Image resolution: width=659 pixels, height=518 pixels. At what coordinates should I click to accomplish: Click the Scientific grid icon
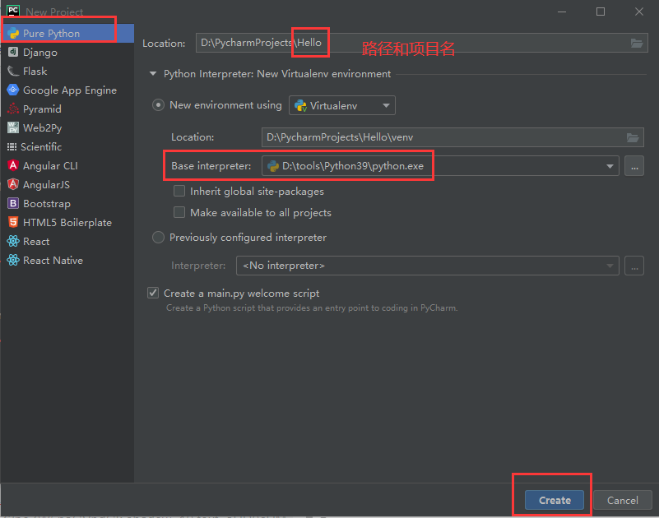click(x=12, y=146)
